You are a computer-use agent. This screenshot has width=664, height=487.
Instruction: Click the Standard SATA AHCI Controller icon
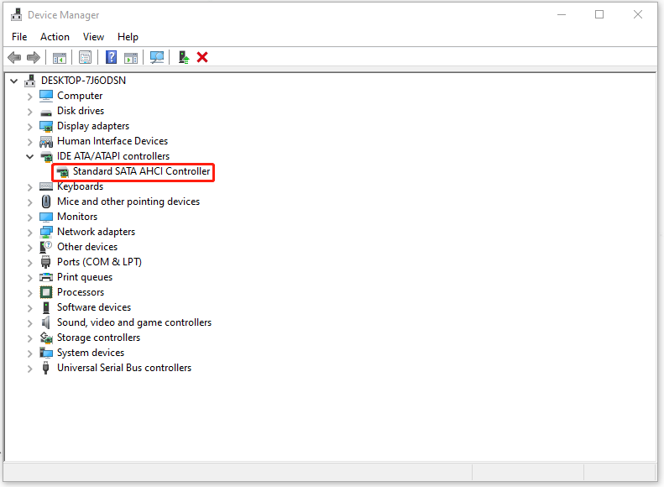pos(63,172)
